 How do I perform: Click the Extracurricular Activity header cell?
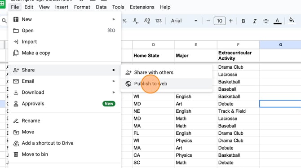tap(238, 56)
